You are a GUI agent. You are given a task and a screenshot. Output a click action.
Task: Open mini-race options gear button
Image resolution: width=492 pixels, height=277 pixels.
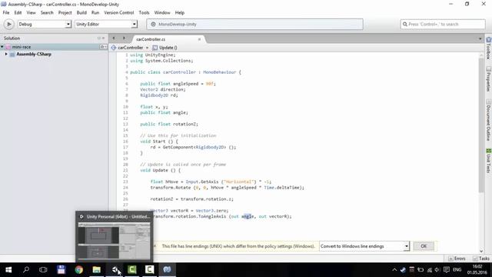[x=103, y=47]
